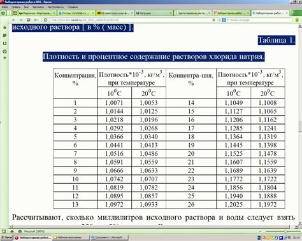Close the приготовление раств tab
302x241 pixels.
click(x=210, y=13)
